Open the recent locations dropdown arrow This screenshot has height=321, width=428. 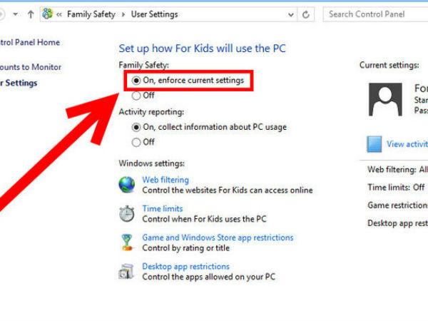[x=16, y=14]
